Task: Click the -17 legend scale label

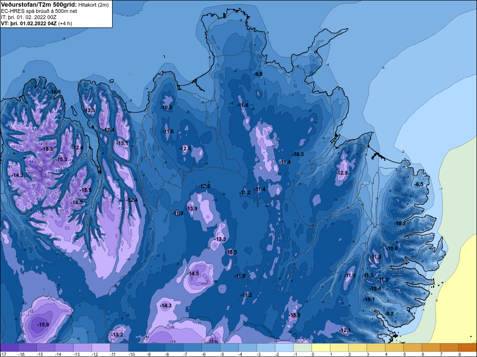Action: pyautogui.click(x=3, y=355)
